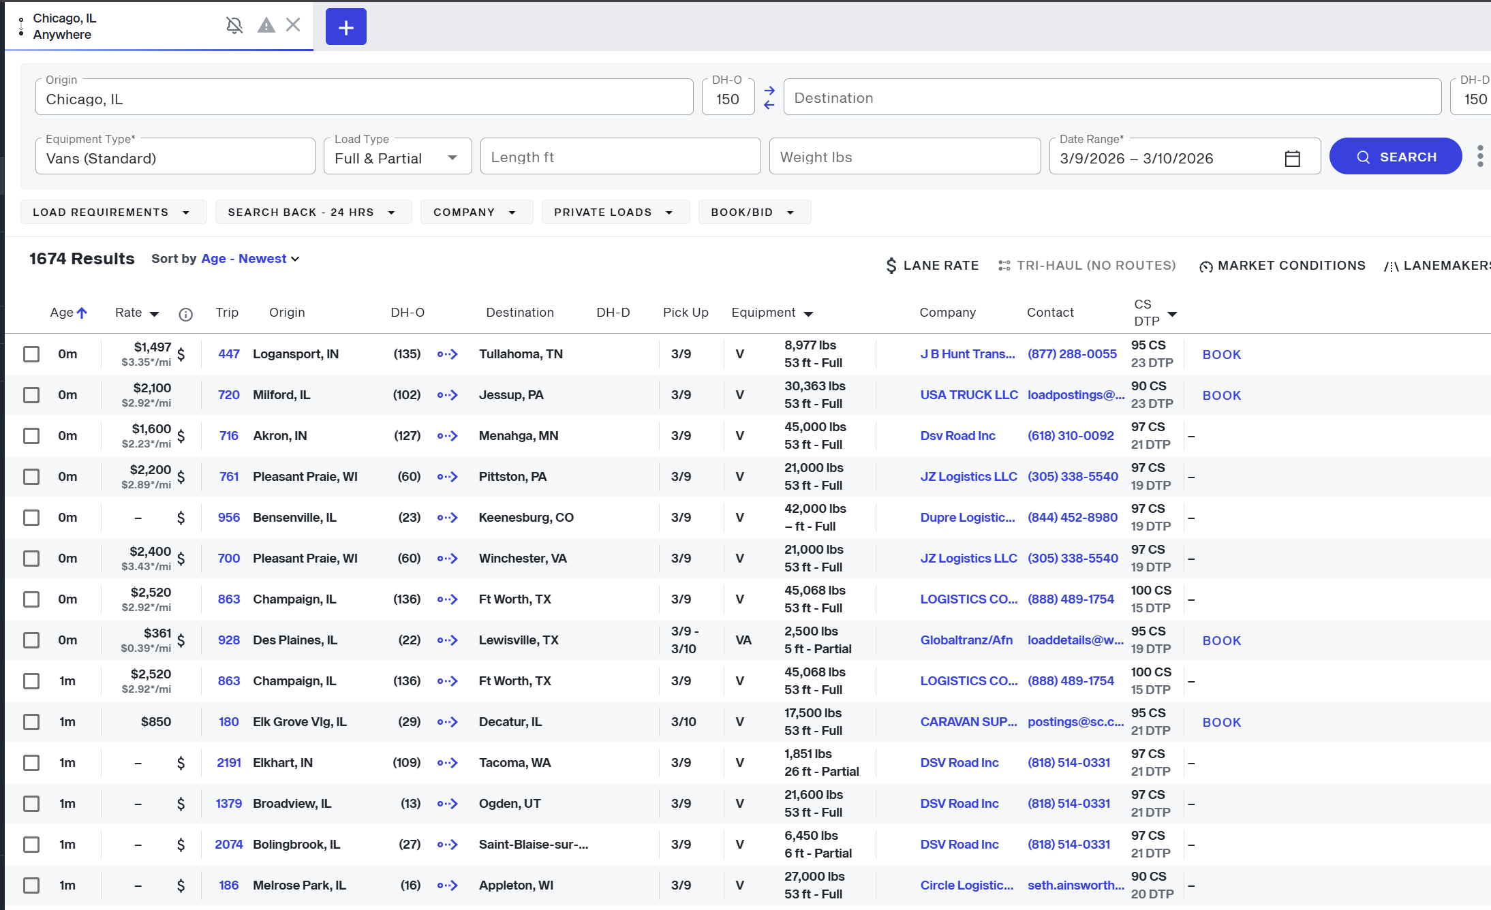1491x910 pixels.
Task: Open the Lane Rate view
Action: click(932, 266)
